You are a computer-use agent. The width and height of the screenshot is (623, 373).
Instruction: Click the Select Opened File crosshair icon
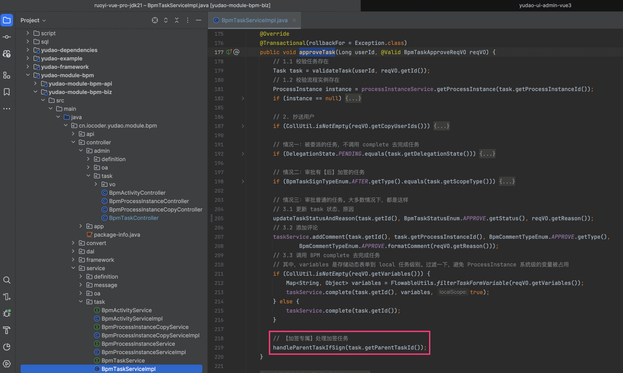pyautogui.click(x=155, y=20)
